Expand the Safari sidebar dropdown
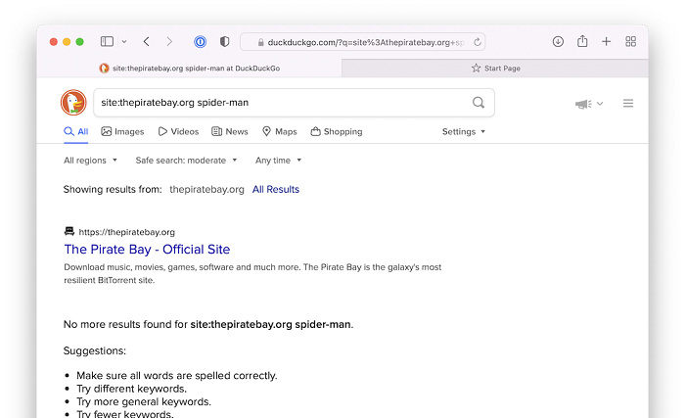 (x=123, y=42)
